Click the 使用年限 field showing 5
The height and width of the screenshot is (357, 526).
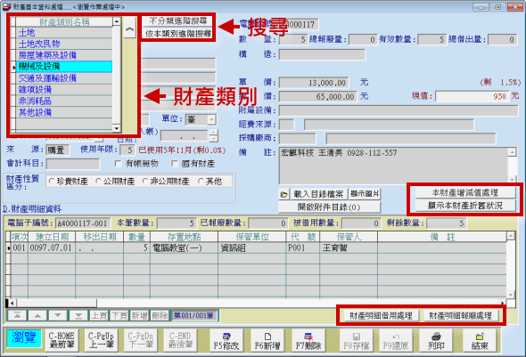click(127, 150)
